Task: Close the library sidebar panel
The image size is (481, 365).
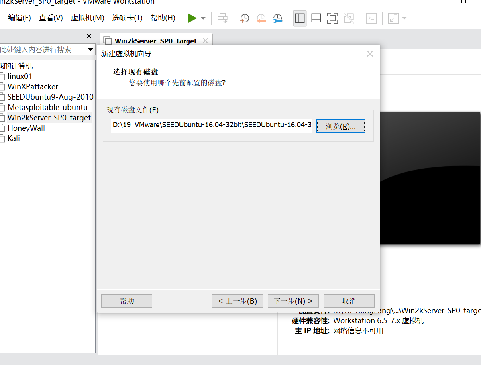Action: click(x=89, y=36)
